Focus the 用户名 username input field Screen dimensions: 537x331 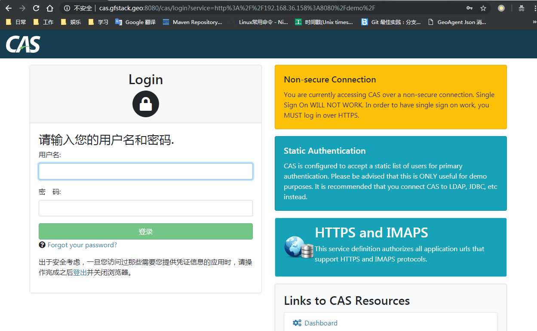[145, 171]
